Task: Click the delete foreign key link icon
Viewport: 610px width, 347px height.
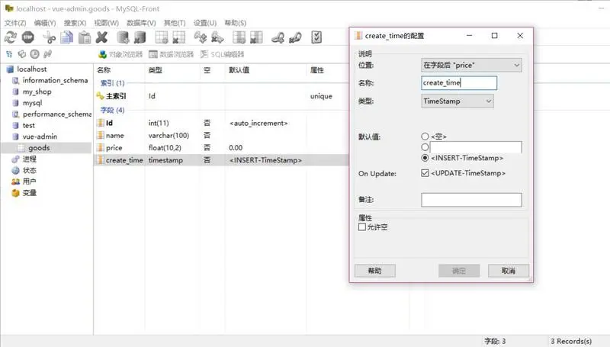Action: [x=295, y=37]
